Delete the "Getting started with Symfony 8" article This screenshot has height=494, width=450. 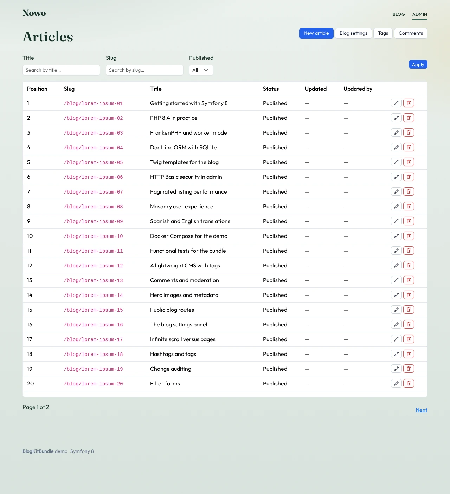[409, 103]
